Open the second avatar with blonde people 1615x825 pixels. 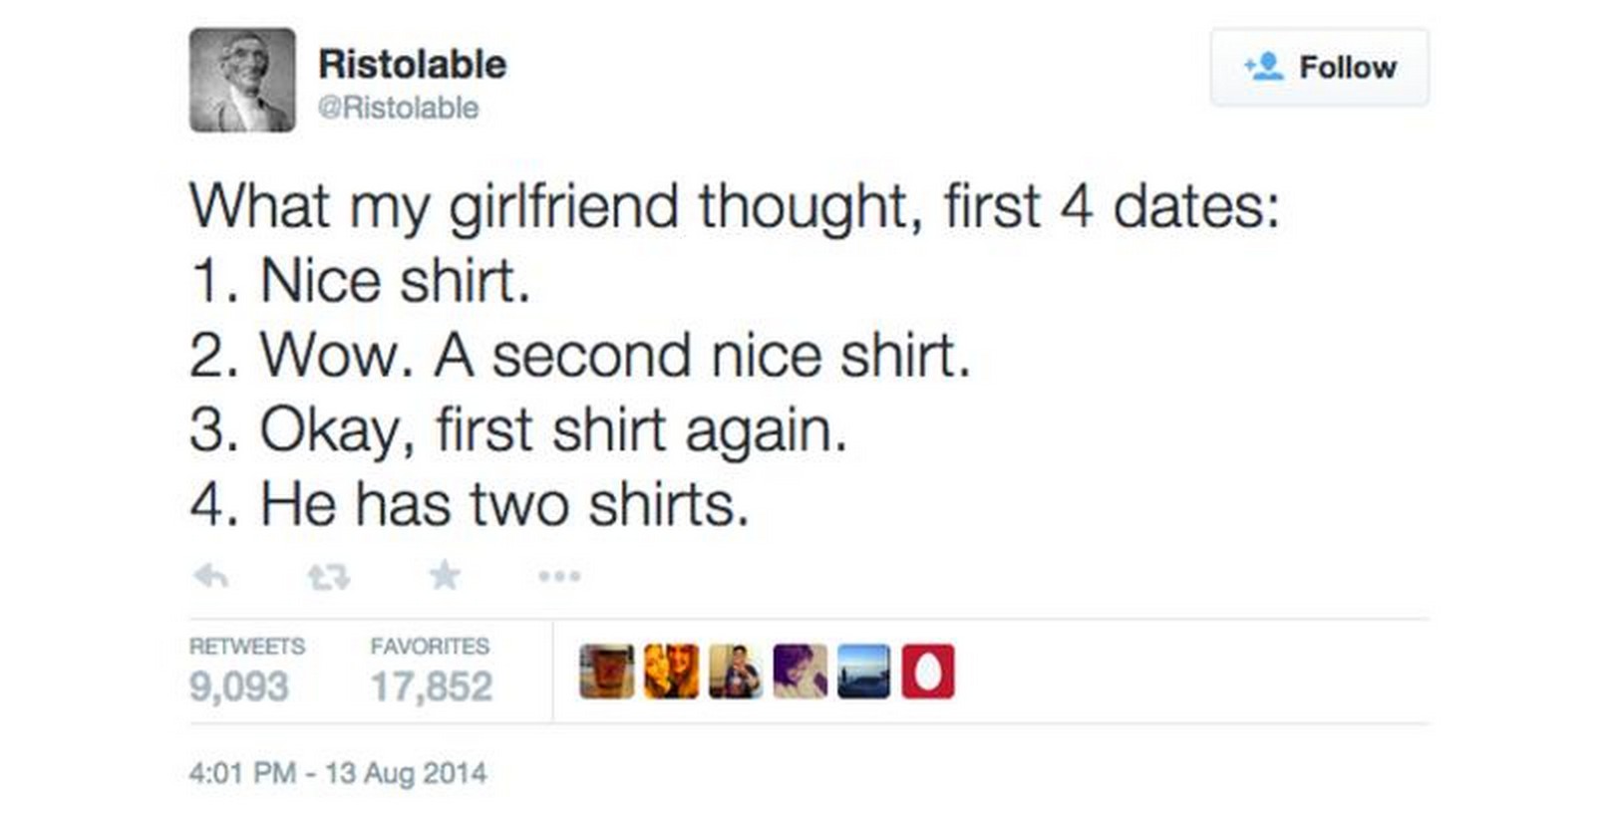coord(671,672)
